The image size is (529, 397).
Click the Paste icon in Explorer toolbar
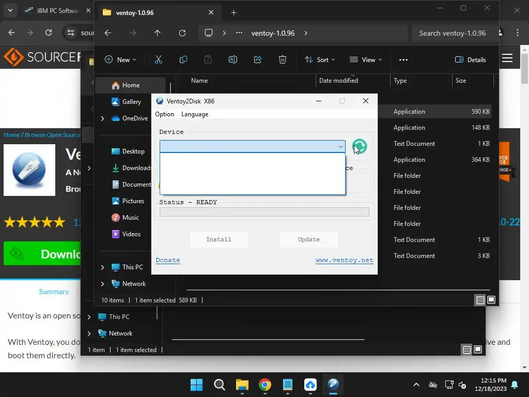[x=208, y=60]
